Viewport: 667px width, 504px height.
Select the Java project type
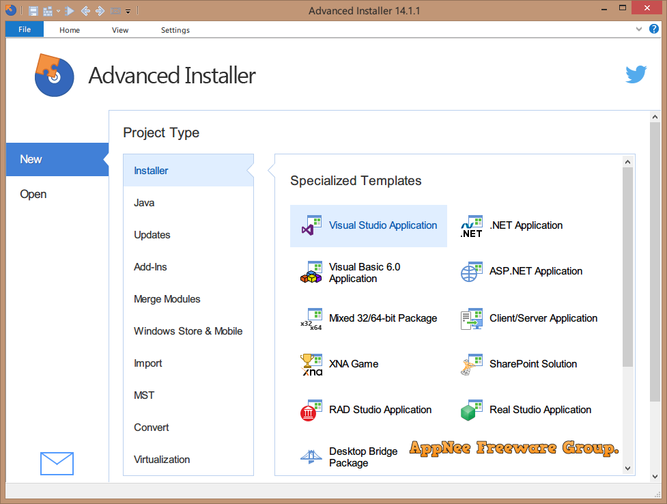[x=188, y=203]
